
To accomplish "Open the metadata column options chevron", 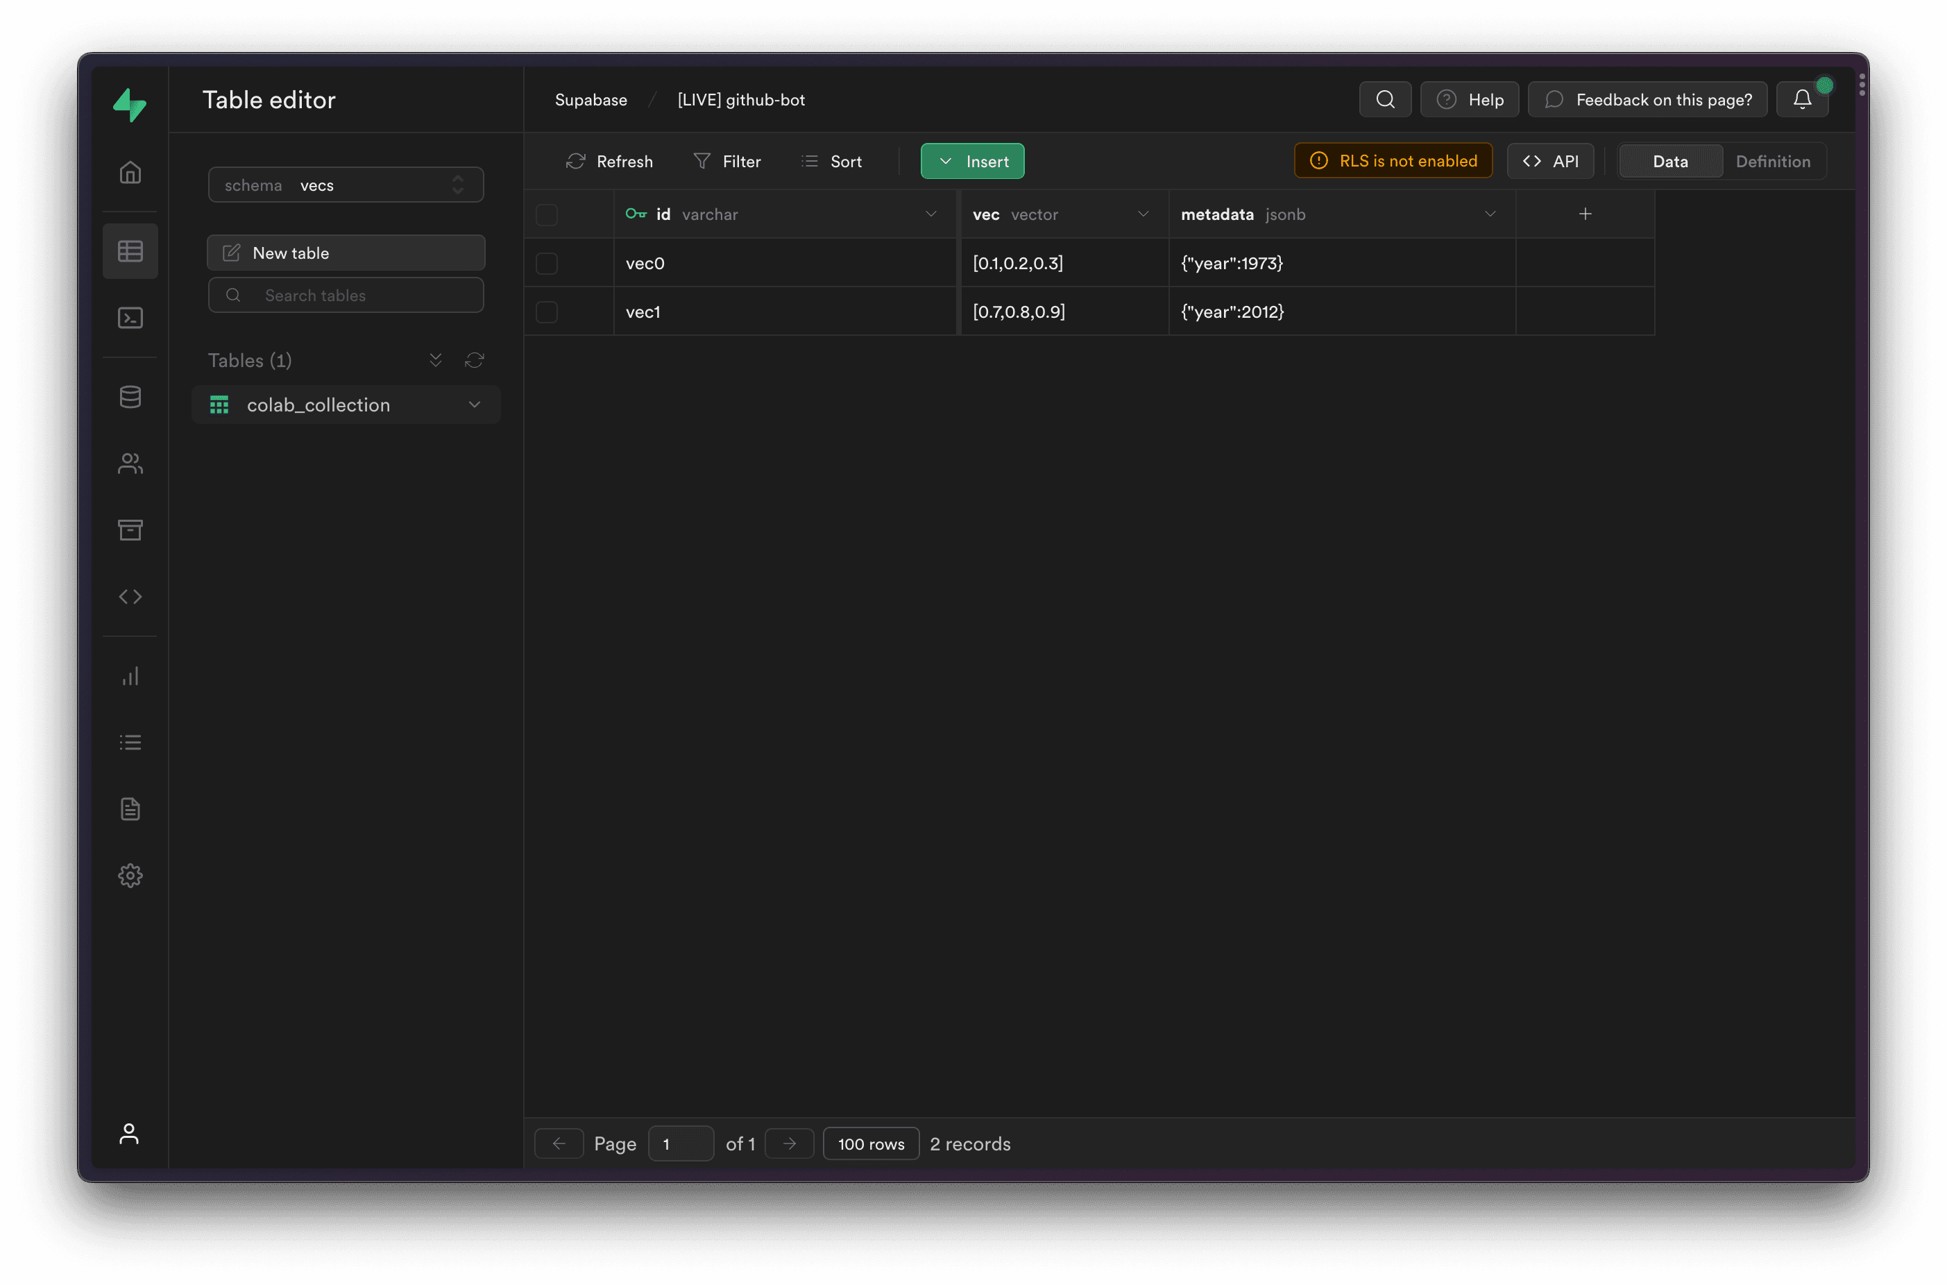I will (x=1490, y=214).
